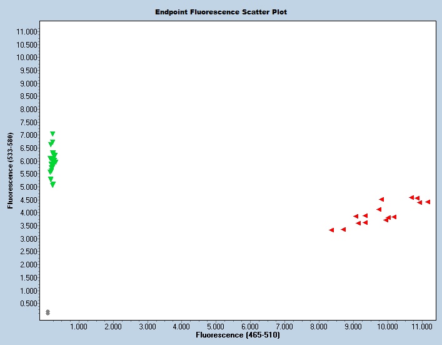Click the 'Fluorescence (465-510)' x-axis label
442x345 pixels.
tap(238, 336)
